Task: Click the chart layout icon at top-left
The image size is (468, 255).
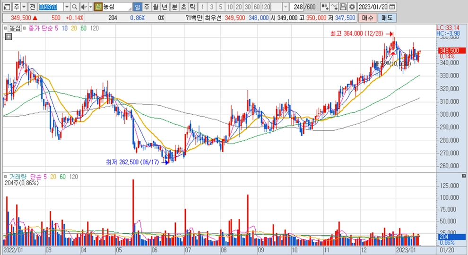Action: (x=5, y=7)
